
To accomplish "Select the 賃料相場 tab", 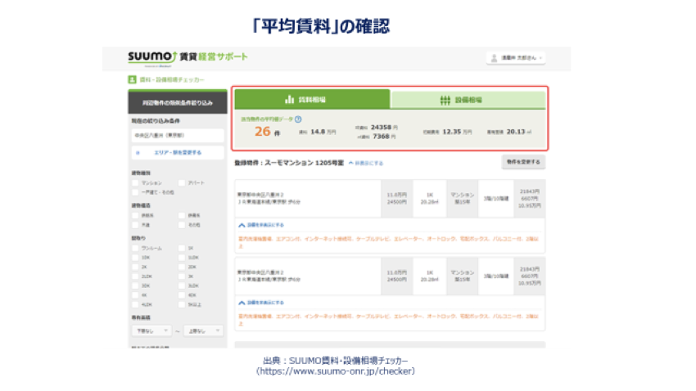I will pos(312,100).
